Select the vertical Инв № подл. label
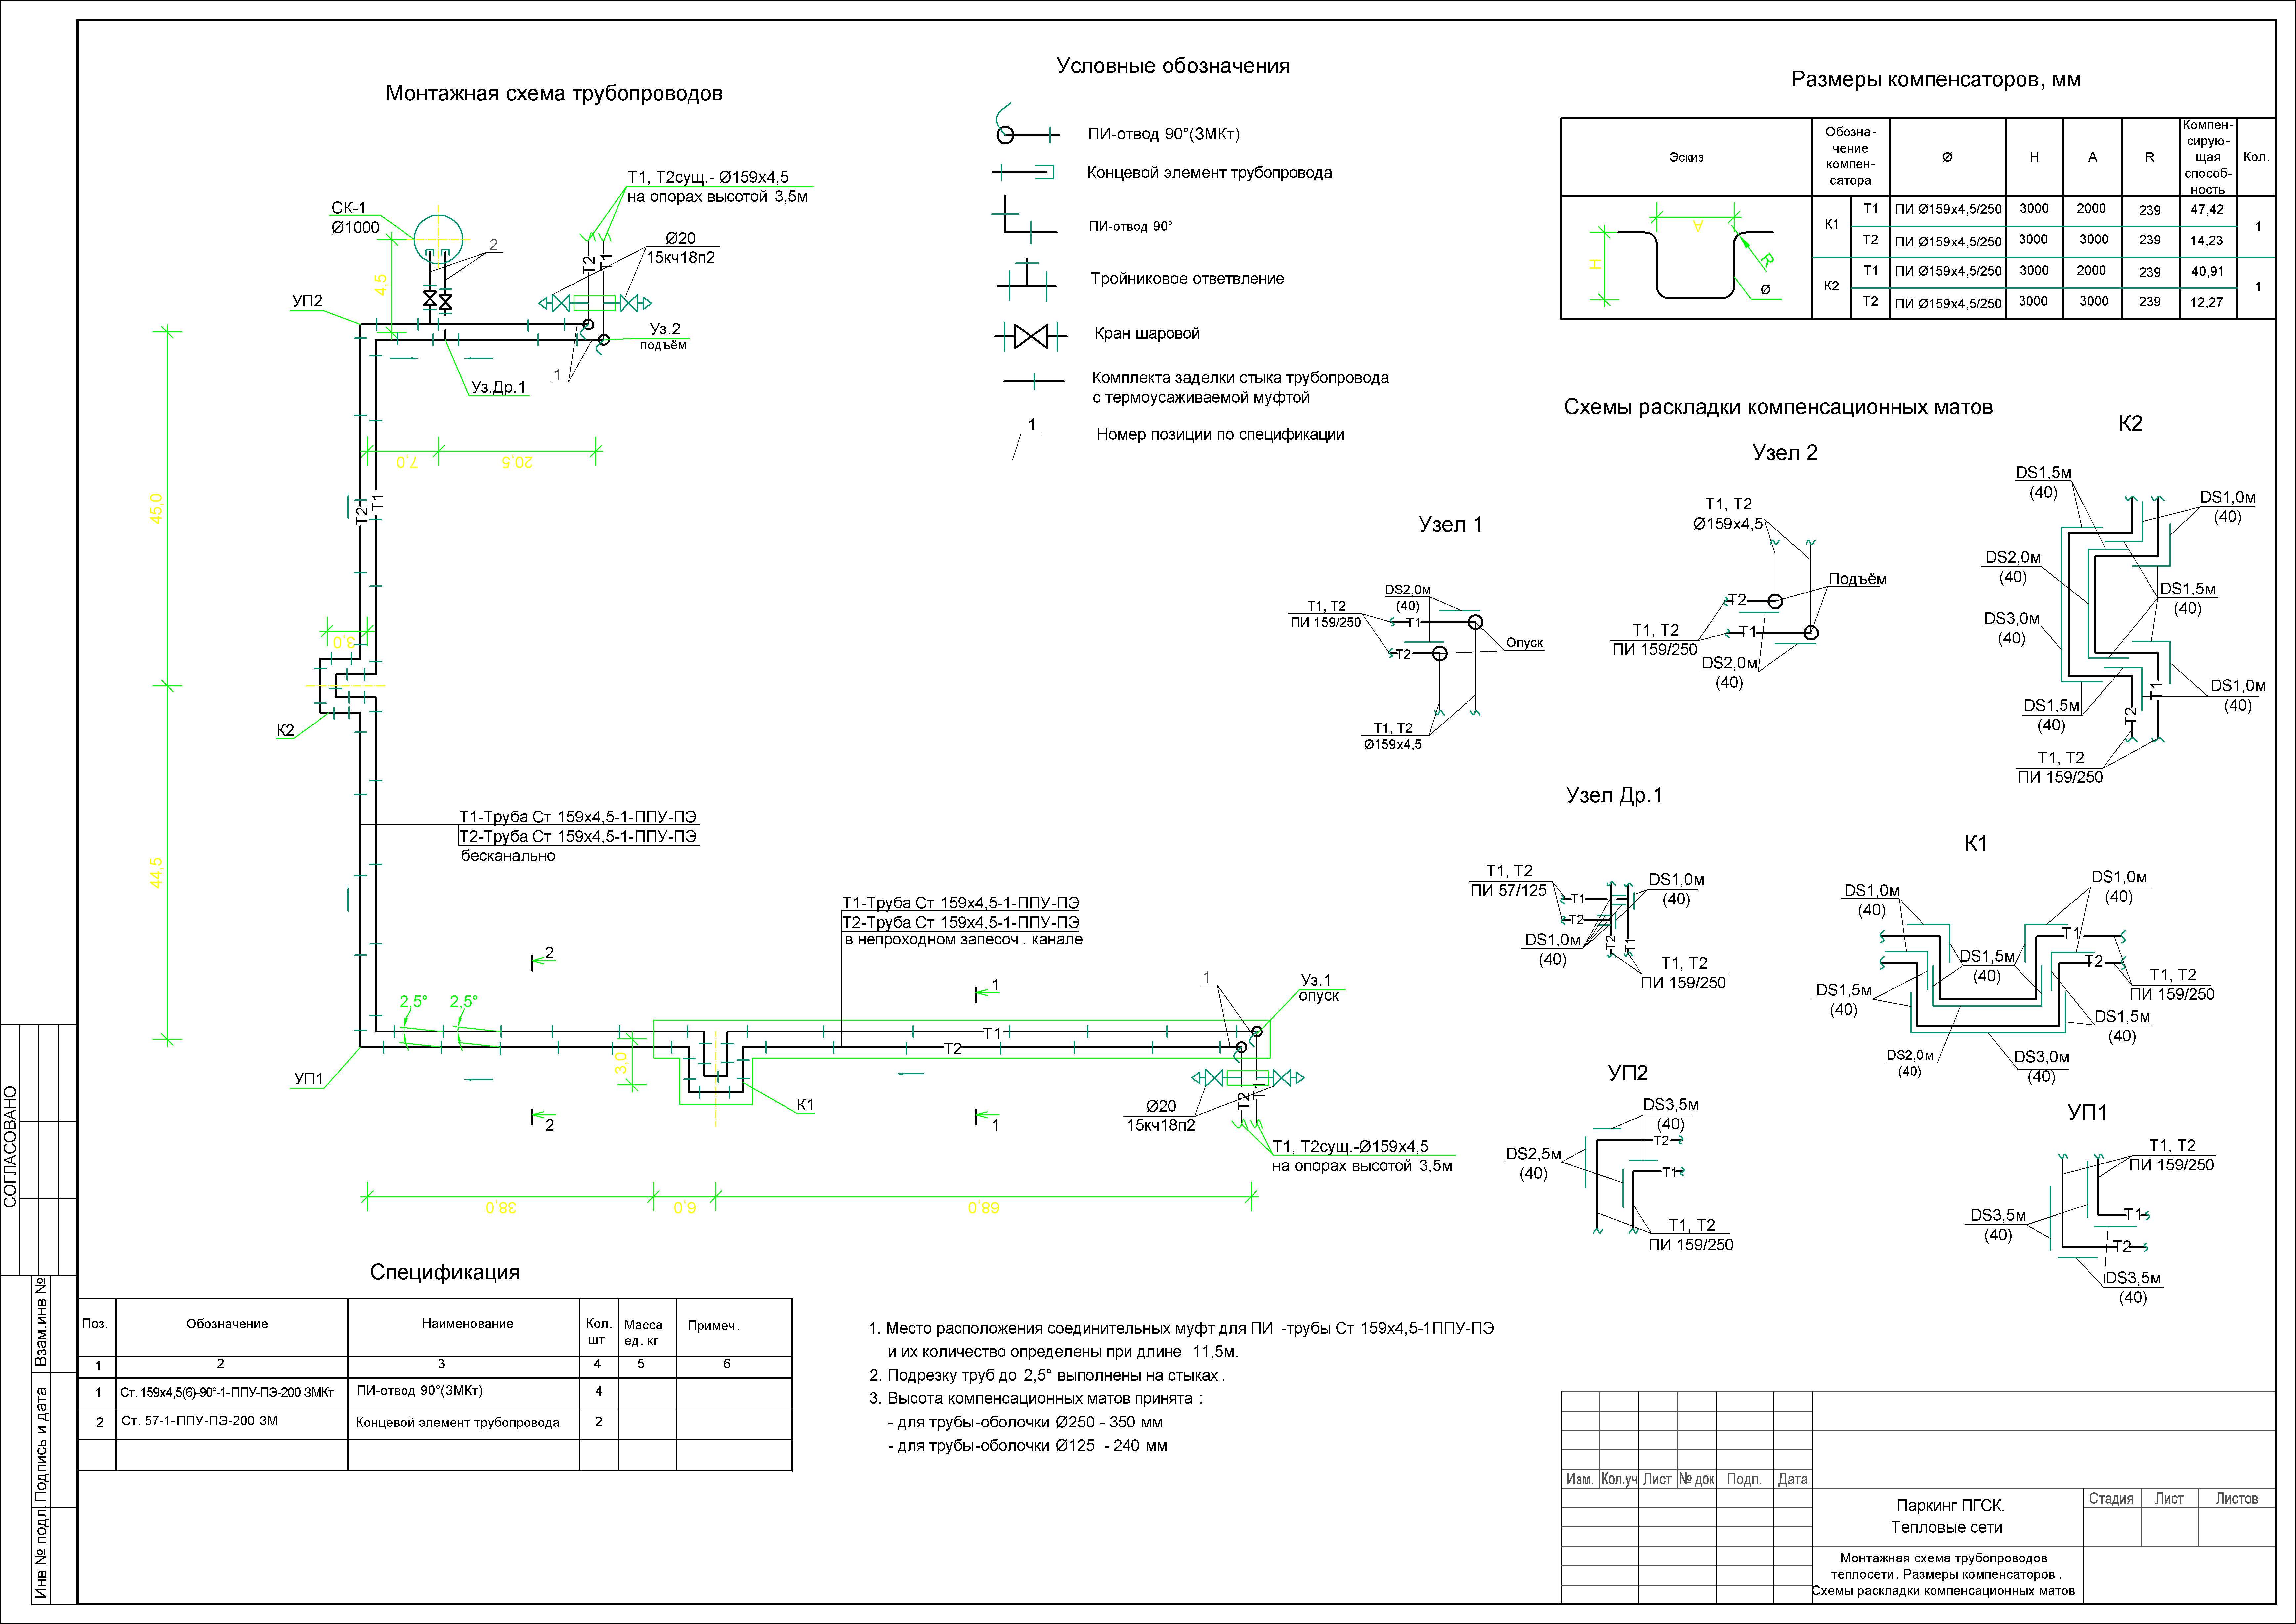 coord(41,1552)
